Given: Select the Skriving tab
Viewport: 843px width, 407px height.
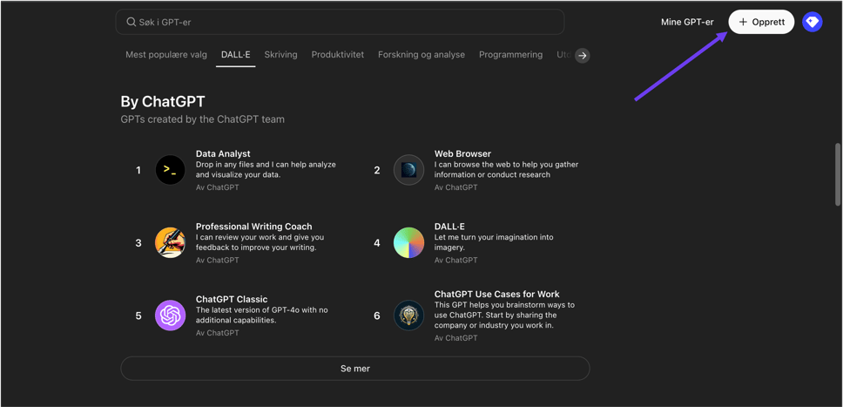Looking at the screenshot, I should 280,55.
